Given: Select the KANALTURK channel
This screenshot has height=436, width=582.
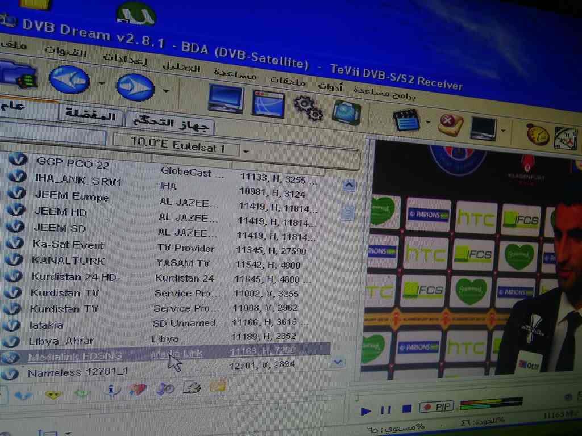Looking at the screenshot, I should click(x=68, y=261).
